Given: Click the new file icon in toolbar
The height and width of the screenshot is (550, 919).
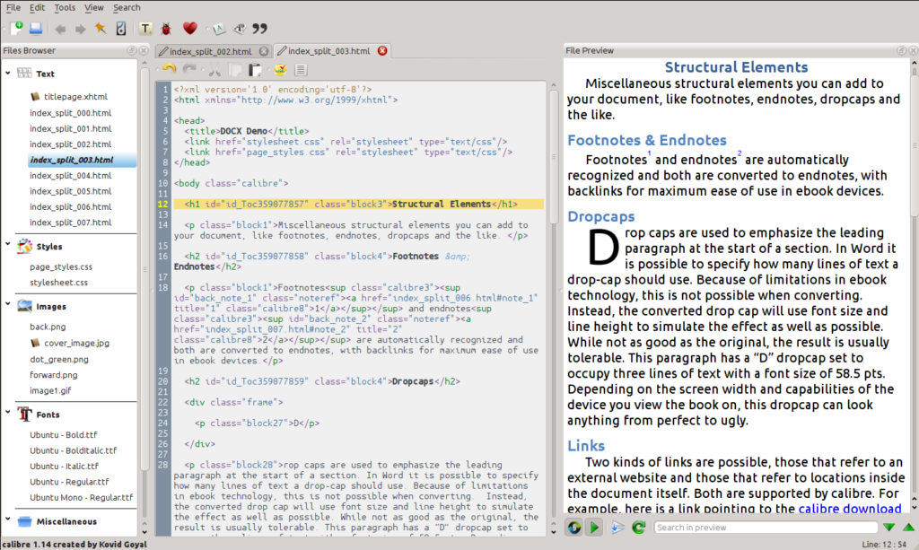Looking at the screenshot, I should [16, 29].
